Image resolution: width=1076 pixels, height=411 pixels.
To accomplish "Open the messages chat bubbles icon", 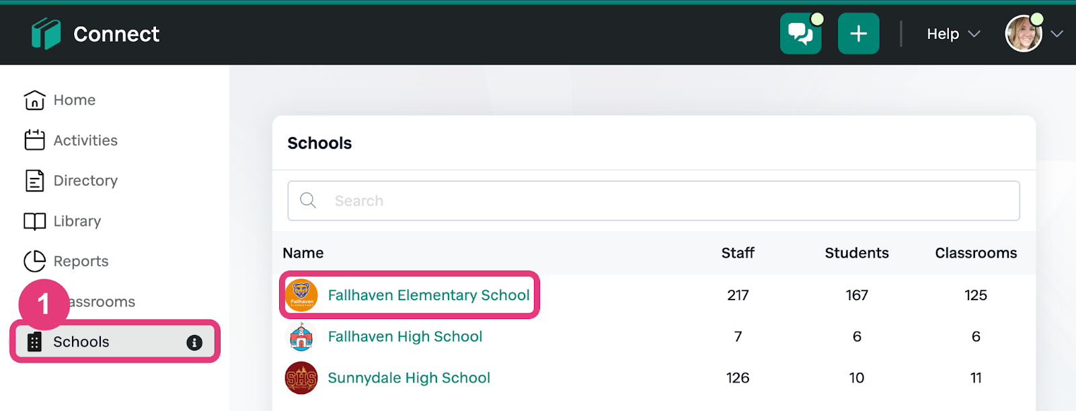I will [800, 33].
